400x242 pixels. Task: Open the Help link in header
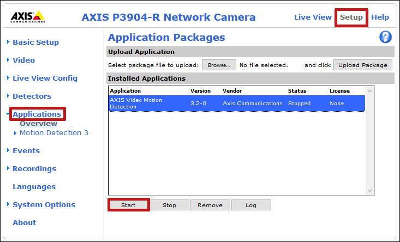click(x=380, y=17)
